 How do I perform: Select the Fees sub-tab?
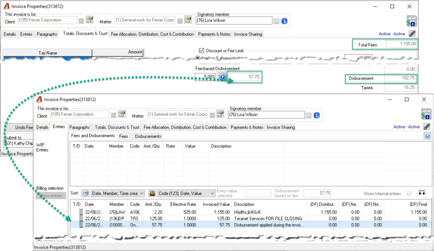point(123,136)
